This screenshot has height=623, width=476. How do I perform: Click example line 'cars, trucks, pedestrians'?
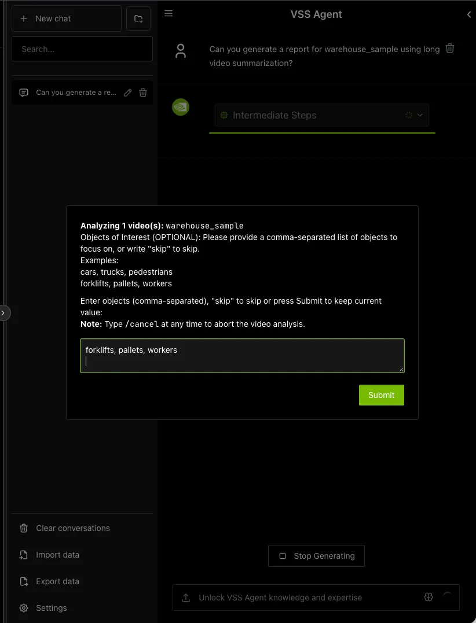126,272
